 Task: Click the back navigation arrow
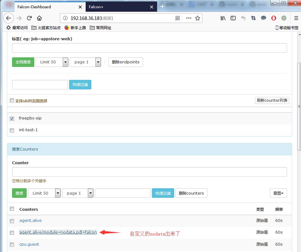click(x=9, y=18)
